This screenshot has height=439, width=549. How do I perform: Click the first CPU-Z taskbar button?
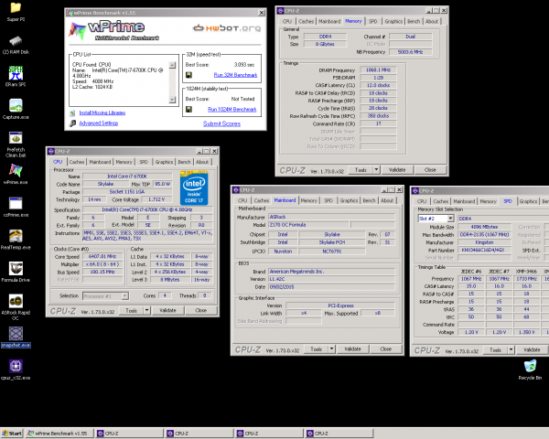coord(128,434)
